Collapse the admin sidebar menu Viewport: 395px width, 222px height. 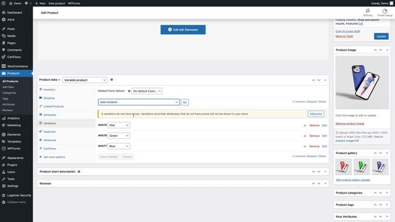point(16,202)
